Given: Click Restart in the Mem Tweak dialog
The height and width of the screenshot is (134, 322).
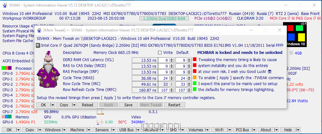Looking at the screenshot, I should tap(174, 105).
